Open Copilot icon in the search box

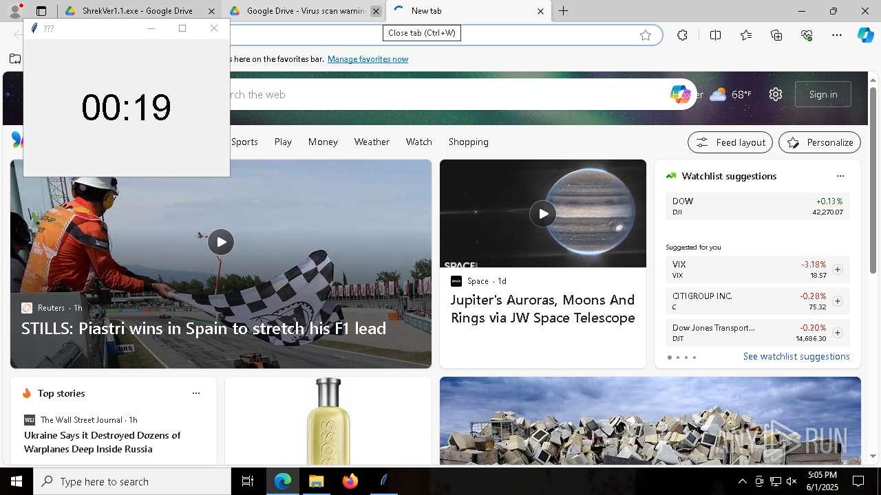click(681, 94)
